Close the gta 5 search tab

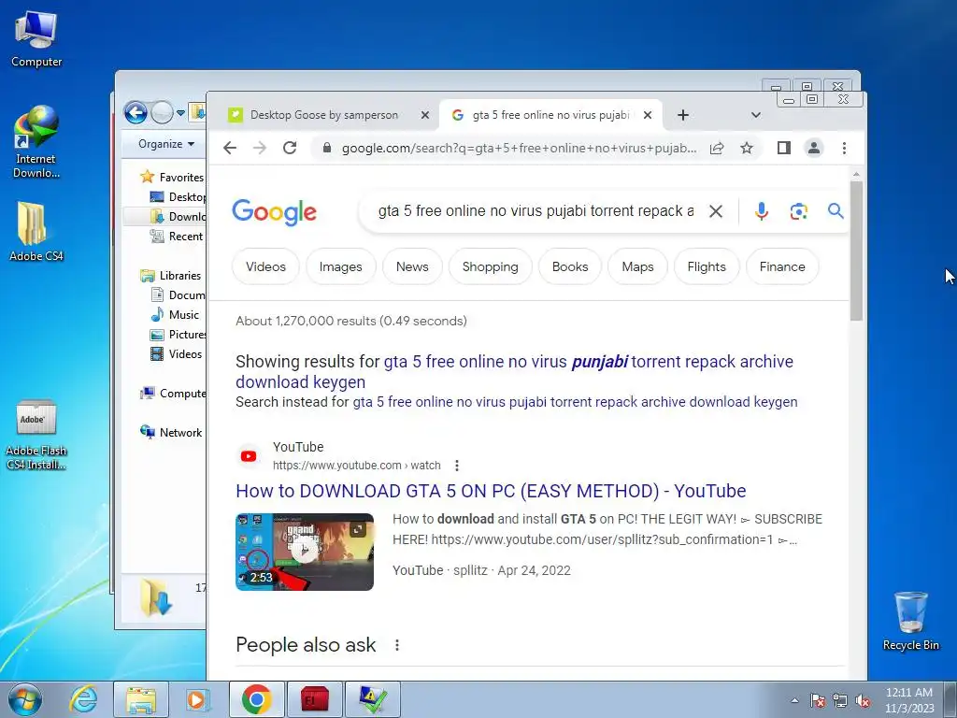click(x=648, y=115)
